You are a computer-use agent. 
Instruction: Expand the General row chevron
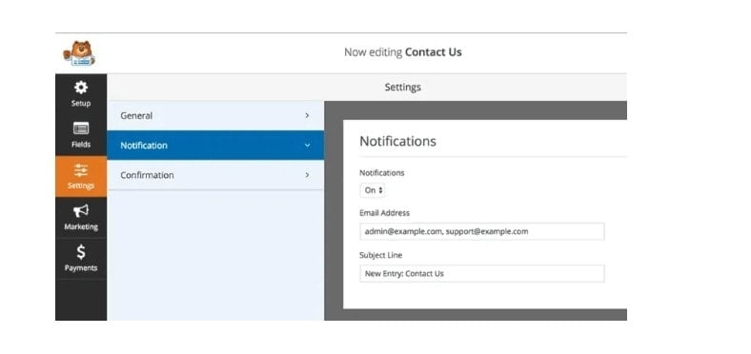[x=307, y=116]
